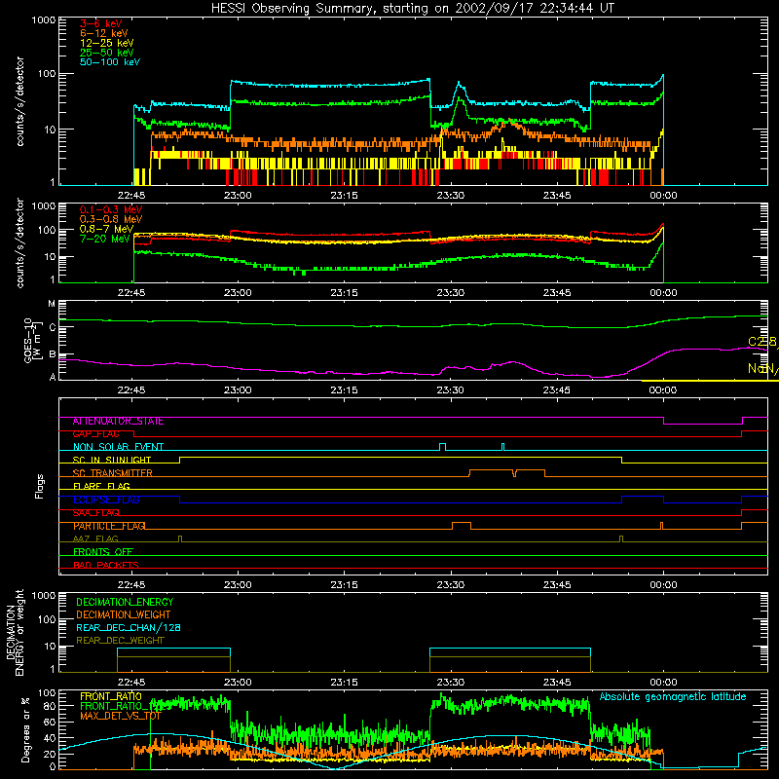Image resolution: width=779 pixels, height=779 pixels.
Task: Click the SC_TRANSMITTER raised pulse near 23:35
Action: (506, 473)
